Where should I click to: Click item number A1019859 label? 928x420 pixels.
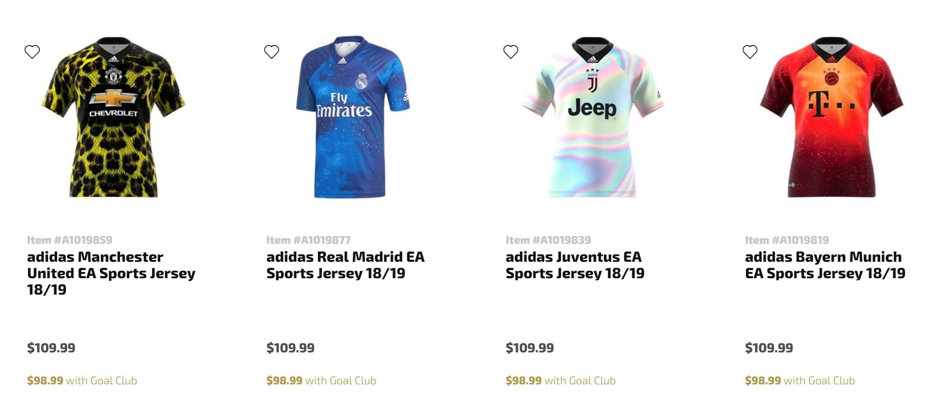click(x=69, y=240)
